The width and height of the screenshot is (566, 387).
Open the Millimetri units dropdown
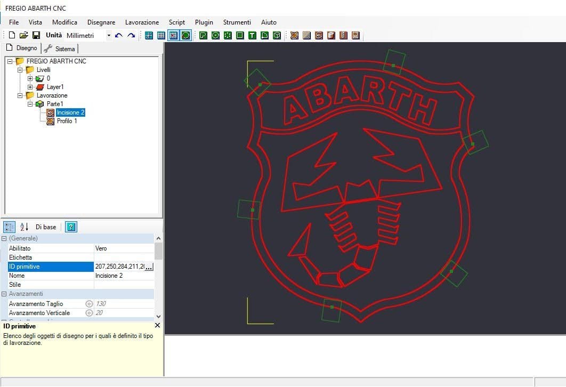click(x=109, y=35)
